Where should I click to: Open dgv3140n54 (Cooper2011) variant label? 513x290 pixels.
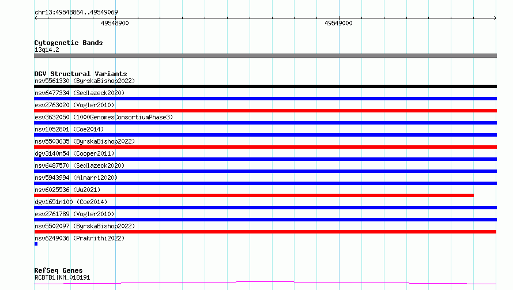point(74,153)
